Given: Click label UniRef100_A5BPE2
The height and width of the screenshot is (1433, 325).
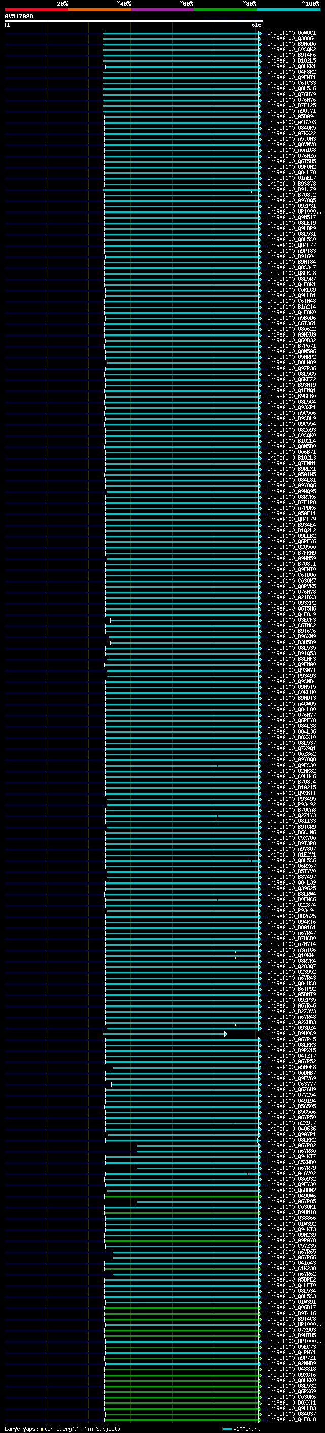Looking at the screenshot, I should [291, 1279].
